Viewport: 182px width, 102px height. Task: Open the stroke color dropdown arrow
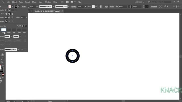tap(19, 7)
